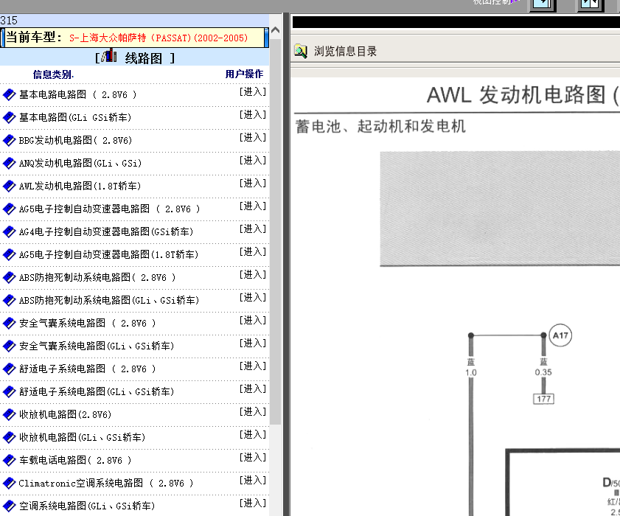The image size is (620, 516).
Task: Click book icon beside BBG发动机电路图
Action: click(x=9, y=140)
